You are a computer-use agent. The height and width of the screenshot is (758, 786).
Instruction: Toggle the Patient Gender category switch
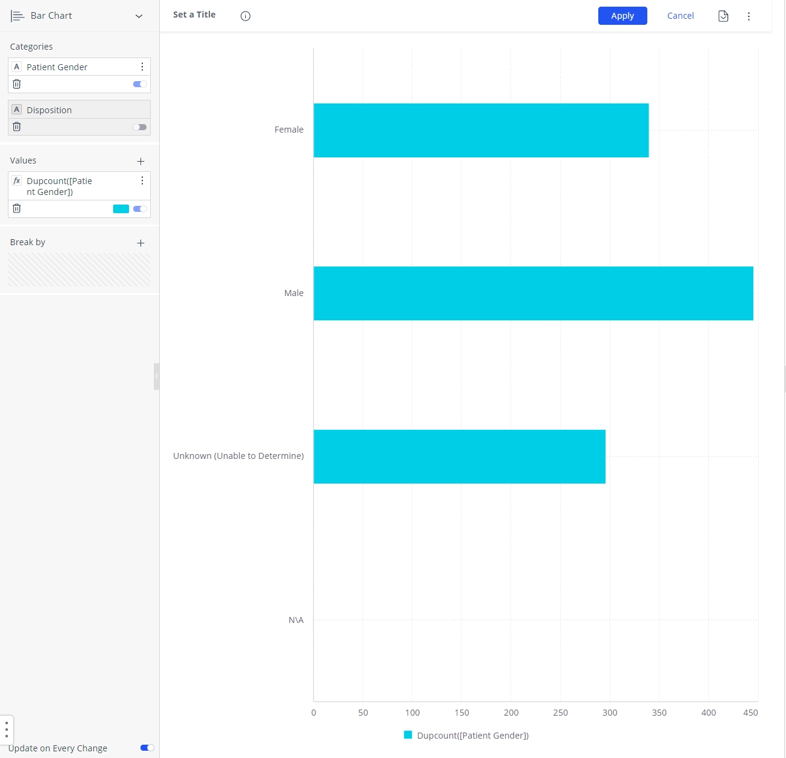click(140, 84)
